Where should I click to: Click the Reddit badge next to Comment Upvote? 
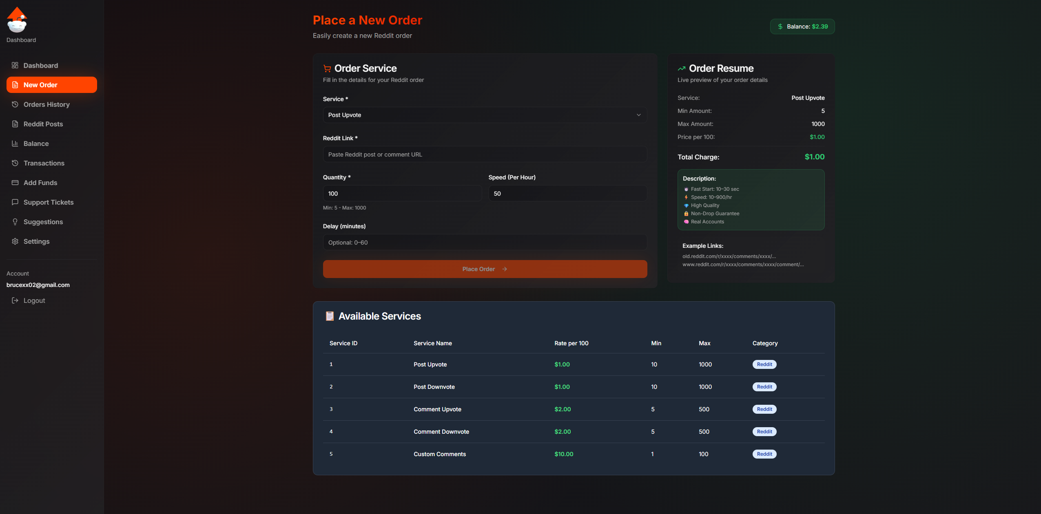click(x=764, y=409)
